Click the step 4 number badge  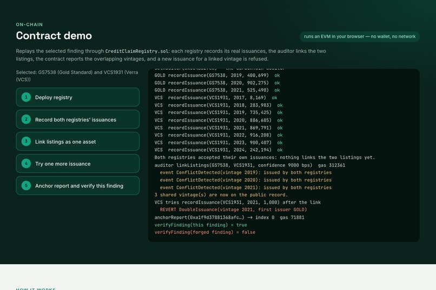[x=26, y=164]
